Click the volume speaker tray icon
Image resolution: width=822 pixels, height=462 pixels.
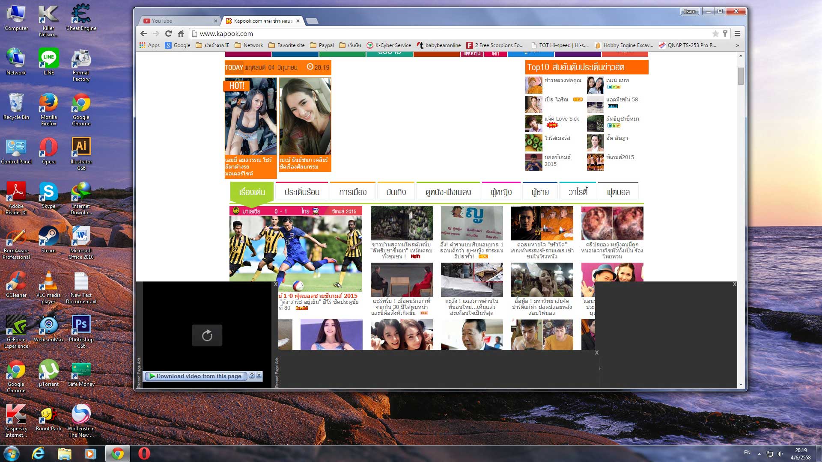coord(780,453)
